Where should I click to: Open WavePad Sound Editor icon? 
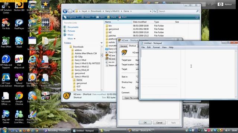pyautogui.click(x=45, y=25)
